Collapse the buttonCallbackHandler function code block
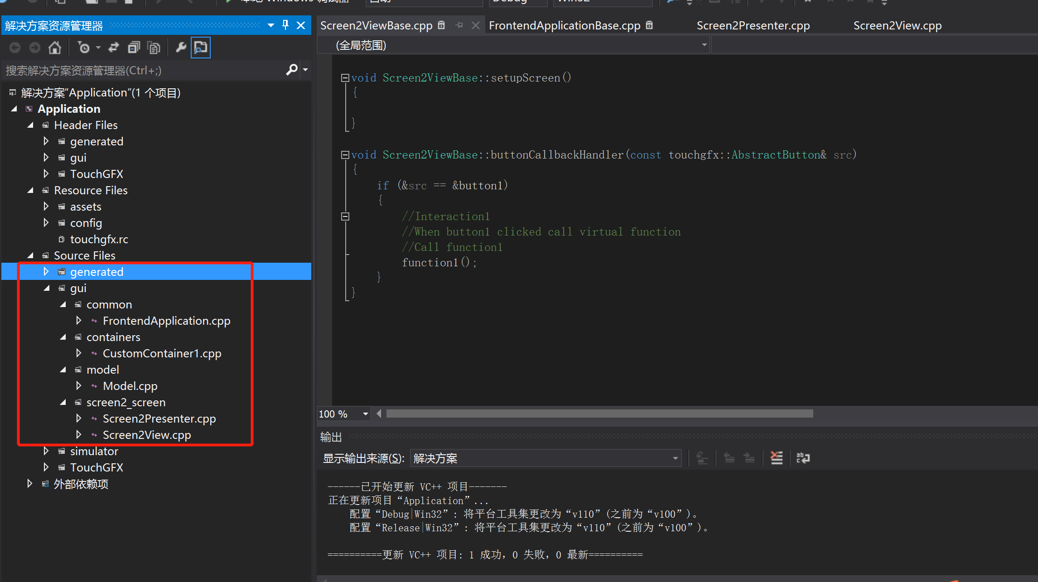This screenshot has width=1038, height=582. click(345, 155)
